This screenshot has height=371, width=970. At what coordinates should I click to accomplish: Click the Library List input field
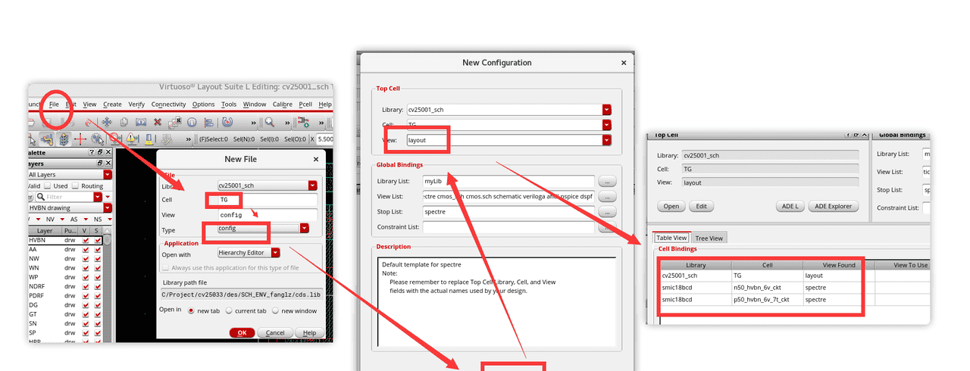click(508, 182)
